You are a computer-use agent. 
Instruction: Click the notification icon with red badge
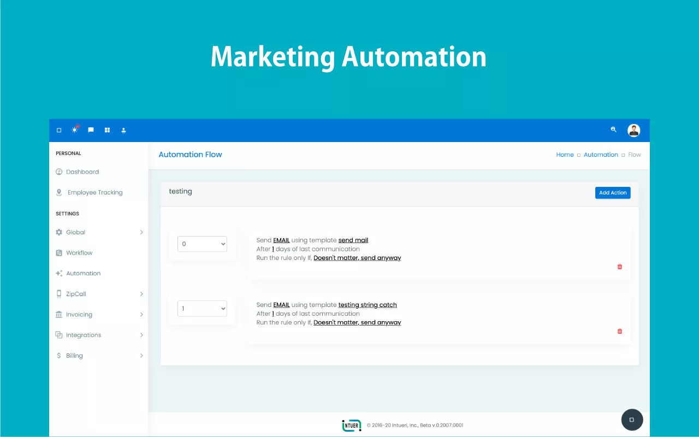point(75,130)
